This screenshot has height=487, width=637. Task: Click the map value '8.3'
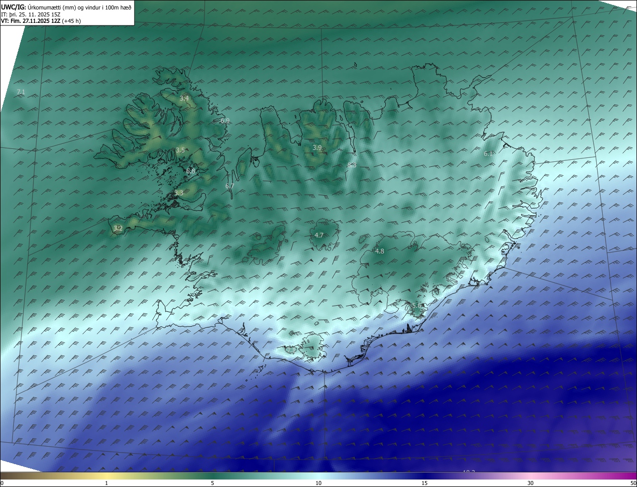pyautogui.click(x=352, y=165)
